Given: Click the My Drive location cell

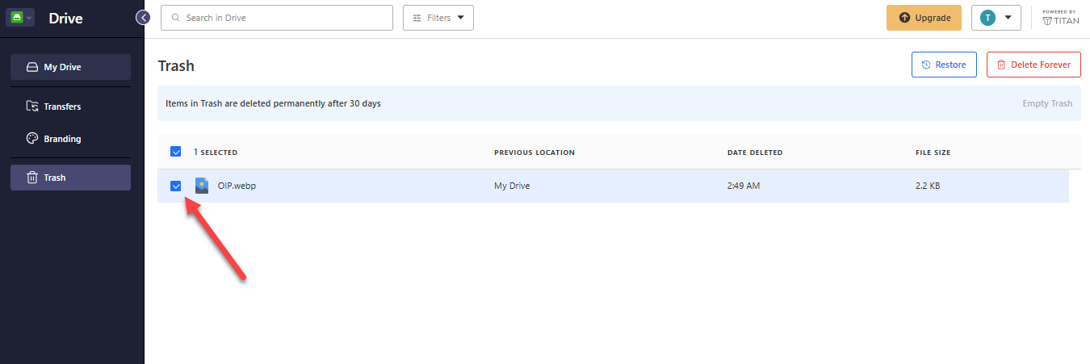Looking at the screenshot, I should [512, 186].
